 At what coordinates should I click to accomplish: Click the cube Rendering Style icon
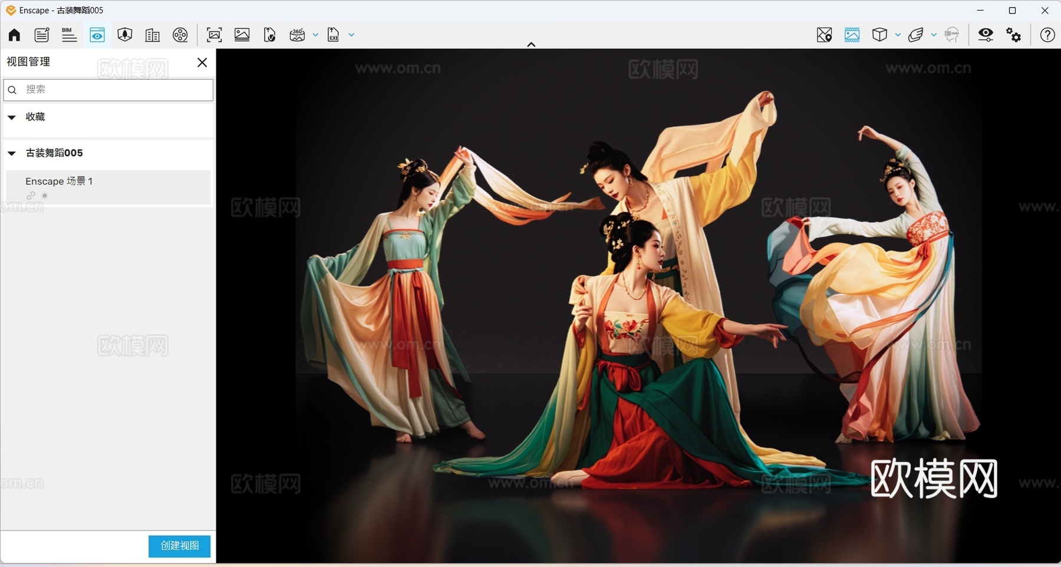pyautogui.click(x=879, y=35)
